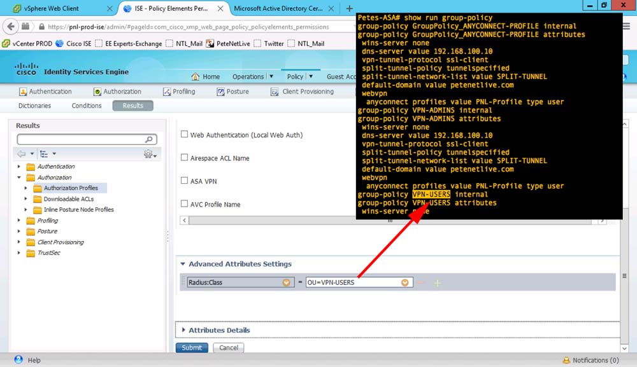Check the Airespace ACL Name box
Image resolution: width=637 pixels, height=367 pixels.
click(185, 157)
